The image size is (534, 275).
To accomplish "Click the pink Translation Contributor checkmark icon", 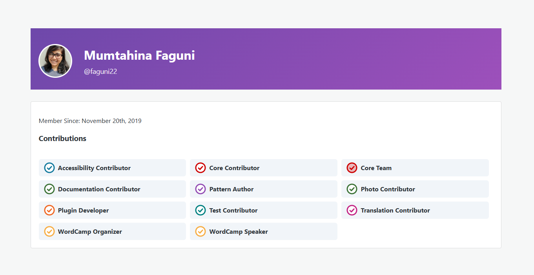I will point(352,210).
